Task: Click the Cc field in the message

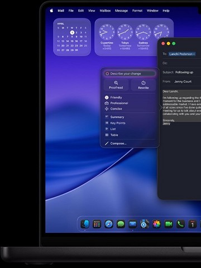Action: coord(181,63)
